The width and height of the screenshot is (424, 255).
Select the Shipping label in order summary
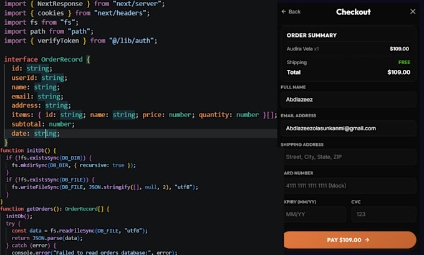pos(297,62)
